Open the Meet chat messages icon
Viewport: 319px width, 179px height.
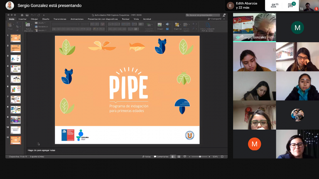pyautogui.click(x=291, y=6)
